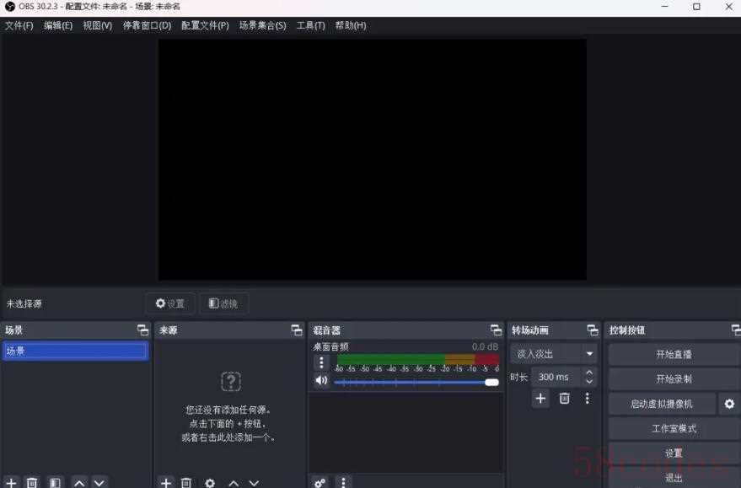Undock the 混音器 panel with its float icon
Image resolution: width=741 pixels, height=488 pixels.
[x=496, y=330]
